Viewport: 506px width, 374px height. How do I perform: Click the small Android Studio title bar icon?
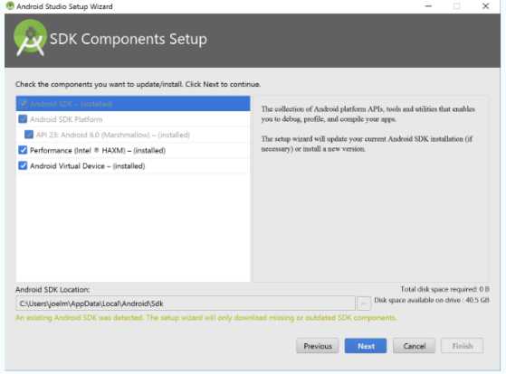point(10,5)
